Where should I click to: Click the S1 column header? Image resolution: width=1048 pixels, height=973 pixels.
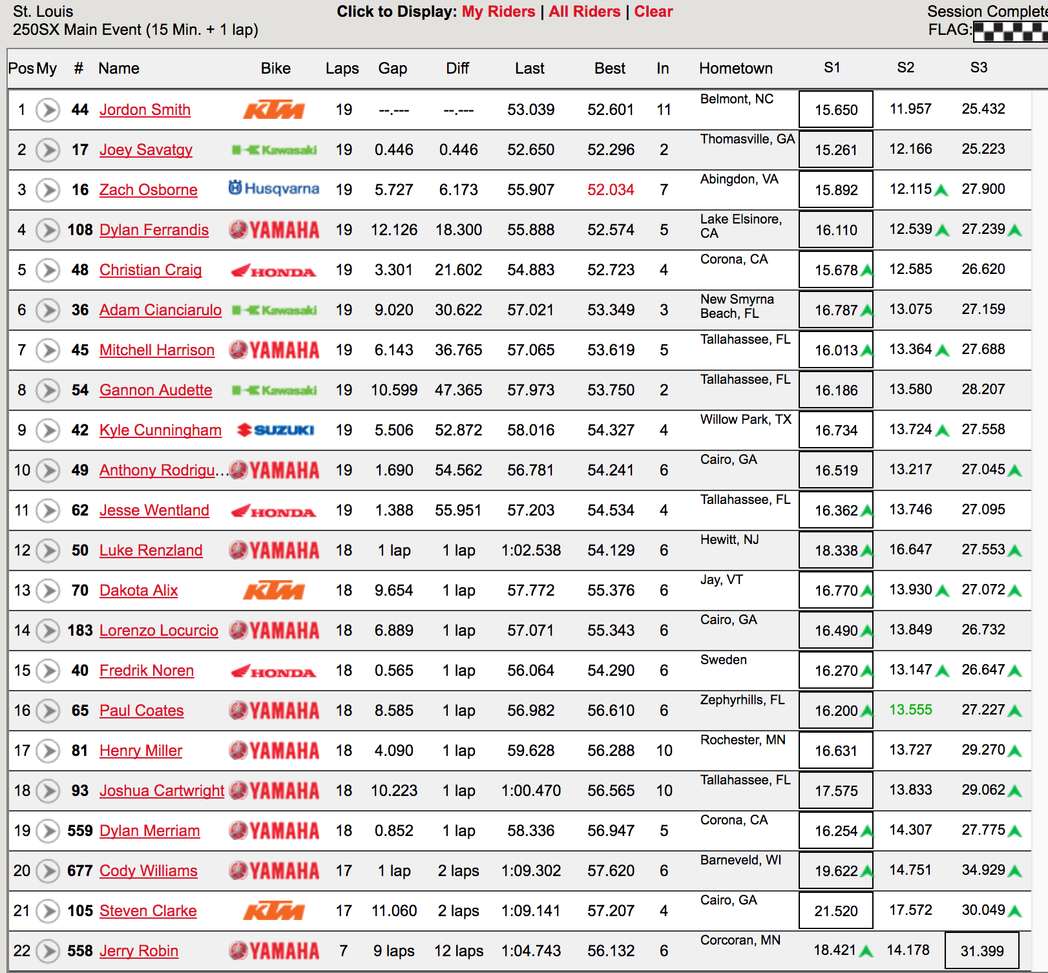point(832,68)
